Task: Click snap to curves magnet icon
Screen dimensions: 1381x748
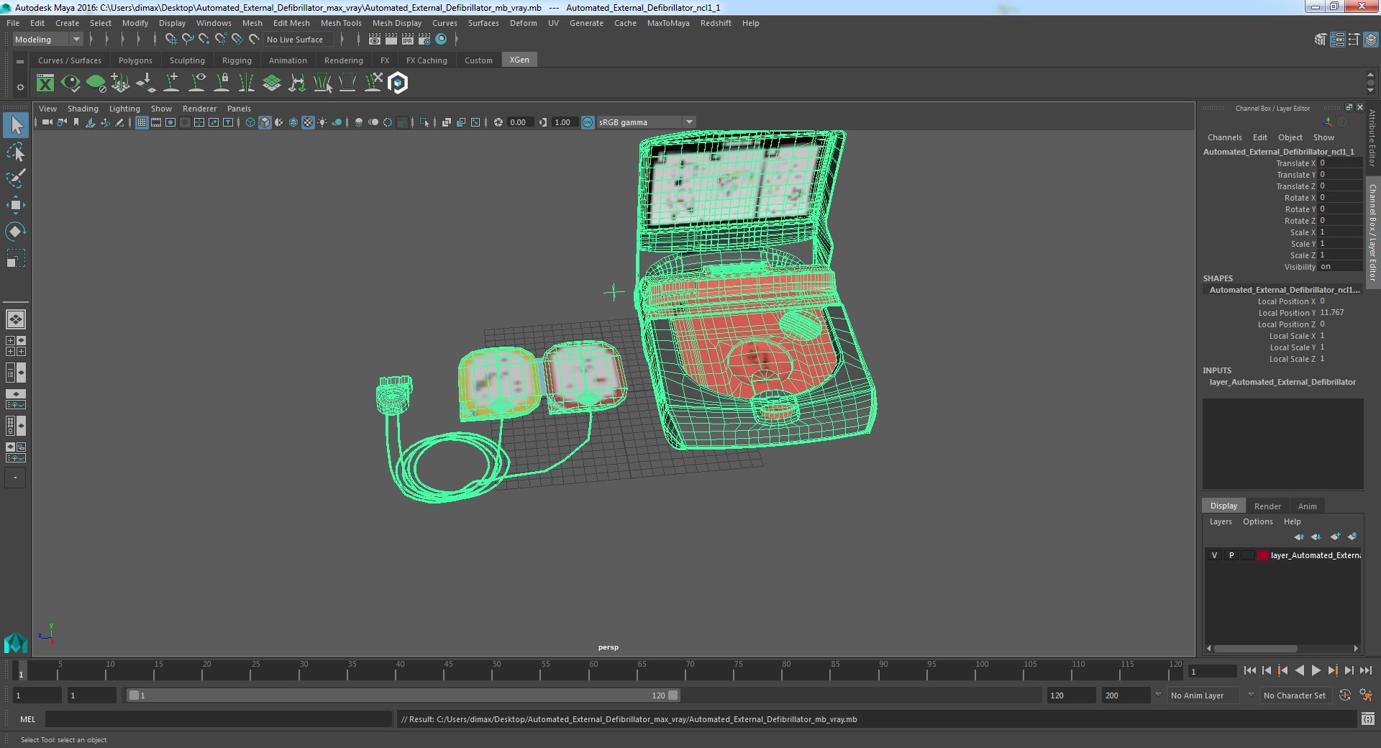Action: point(188,40)
